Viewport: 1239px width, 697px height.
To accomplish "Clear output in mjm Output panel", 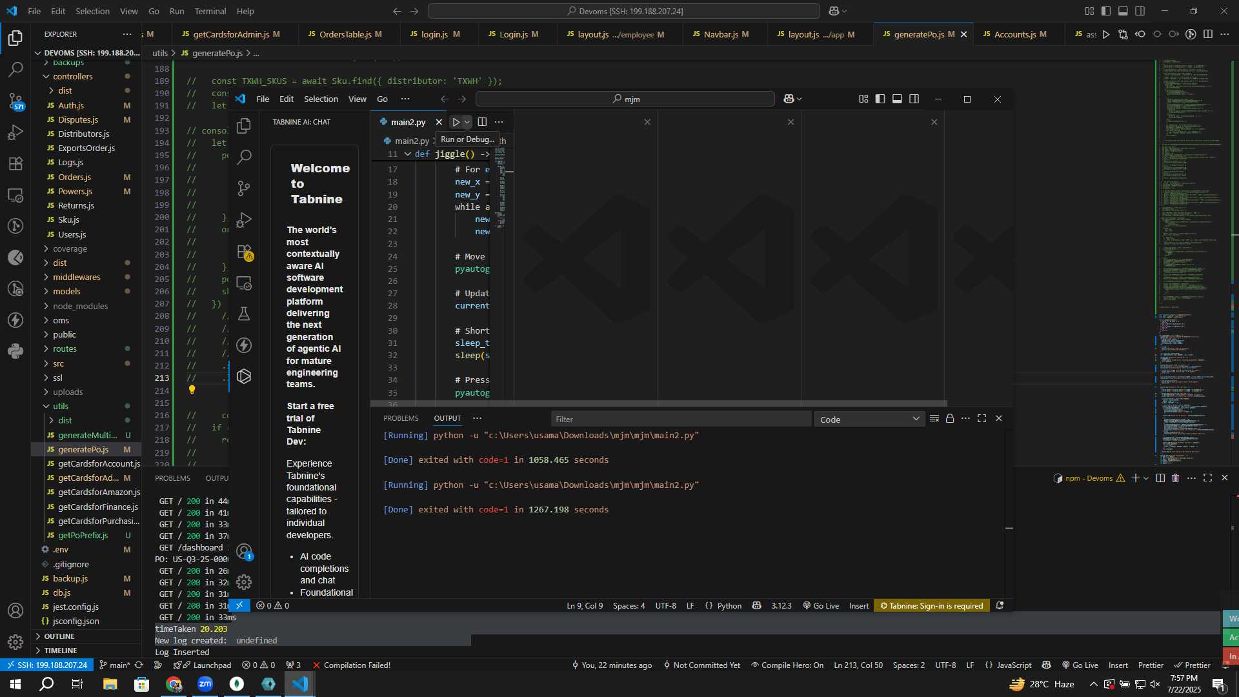I will click(x=934, y=419).
